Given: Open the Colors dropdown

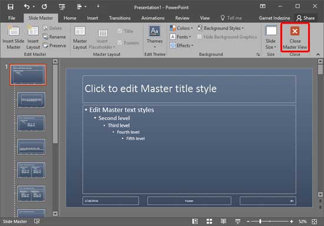Looking at the screenshot, I should point(181,28).
